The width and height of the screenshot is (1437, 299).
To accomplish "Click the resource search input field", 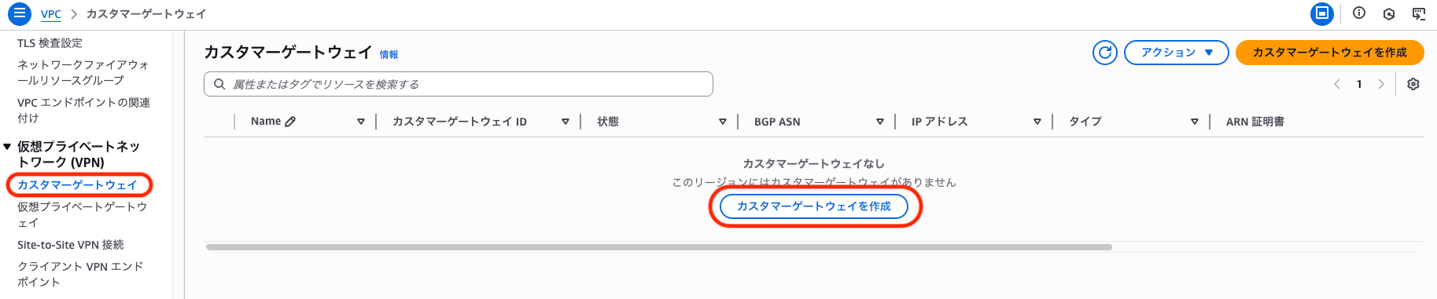I will (x=459, y=84).
